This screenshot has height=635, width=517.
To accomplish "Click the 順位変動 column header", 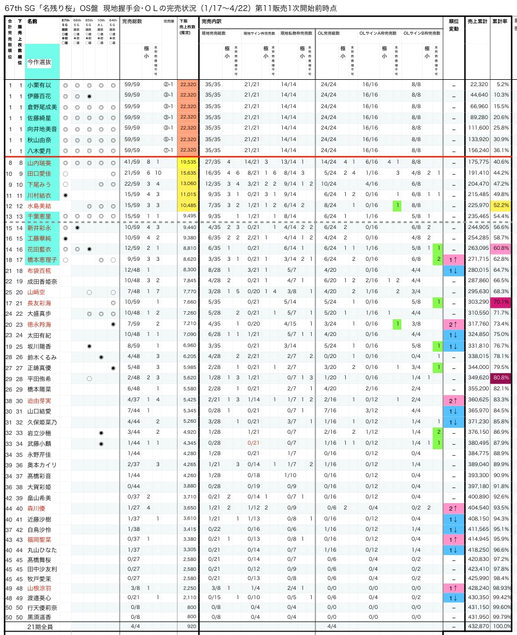I will [x=454, y=25].
